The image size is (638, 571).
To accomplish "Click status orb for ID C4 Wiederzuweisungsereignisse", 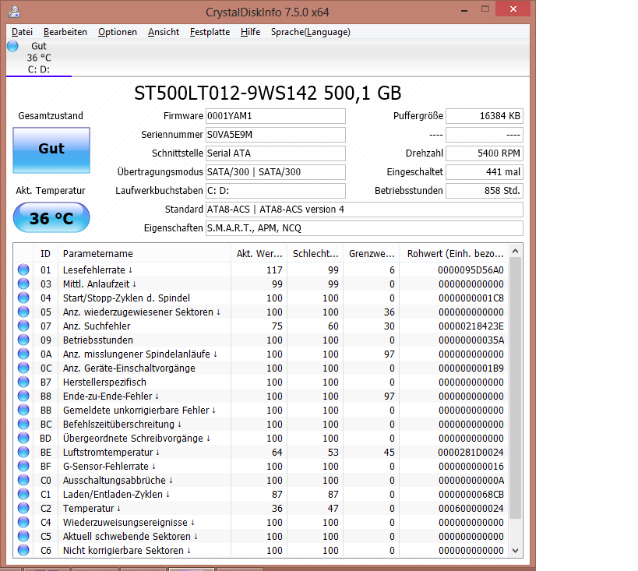I will 23,522.
